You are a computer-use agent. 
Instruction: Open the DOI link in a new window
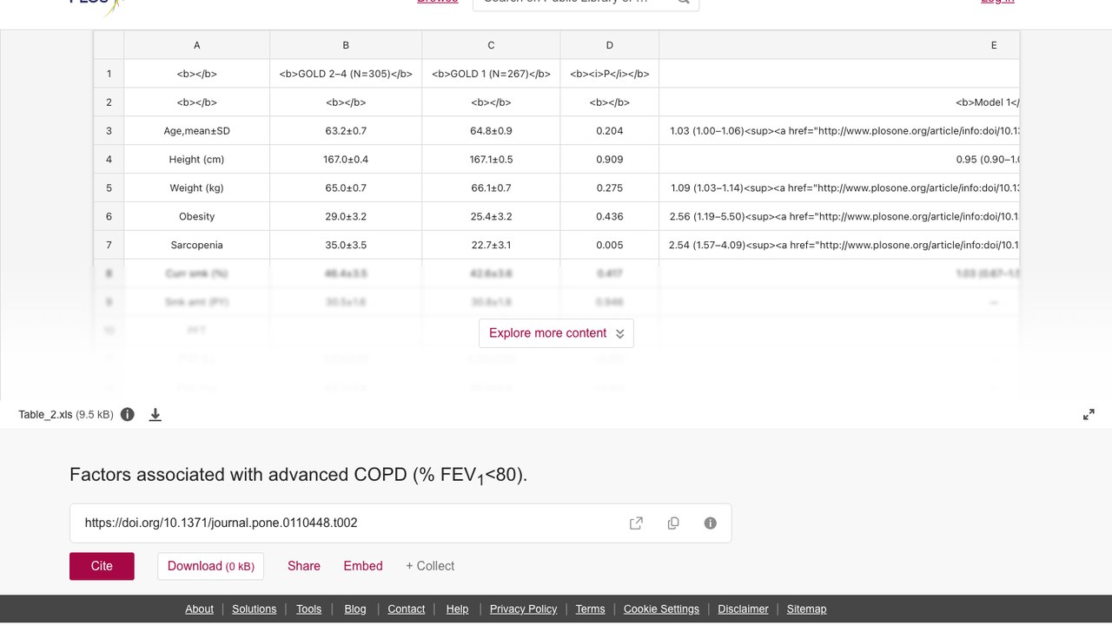(x=636, y=523)
